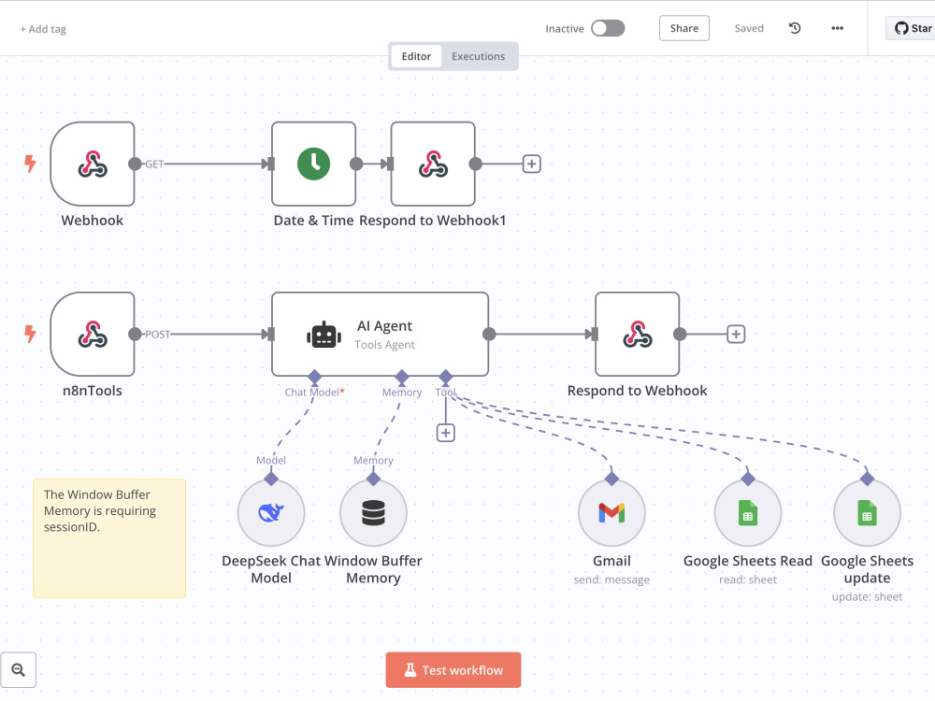The height and width of the screenshot is (701, 935).
Task: Open the DeepSeek Chat Model node
Action: point(271,512)
